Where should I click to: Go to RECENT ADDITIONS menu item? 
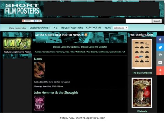tap(72, 28)
